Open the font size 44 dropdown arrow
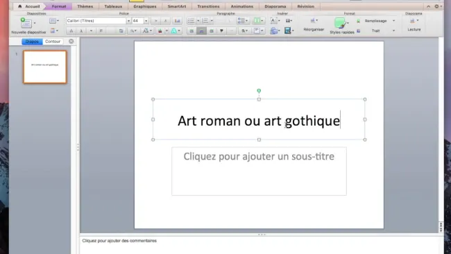The height and width of the screenshot is (254, 451). (146, 21)
